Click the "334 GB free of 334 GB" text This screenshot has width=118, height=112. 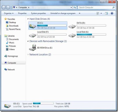click(86, 28)
